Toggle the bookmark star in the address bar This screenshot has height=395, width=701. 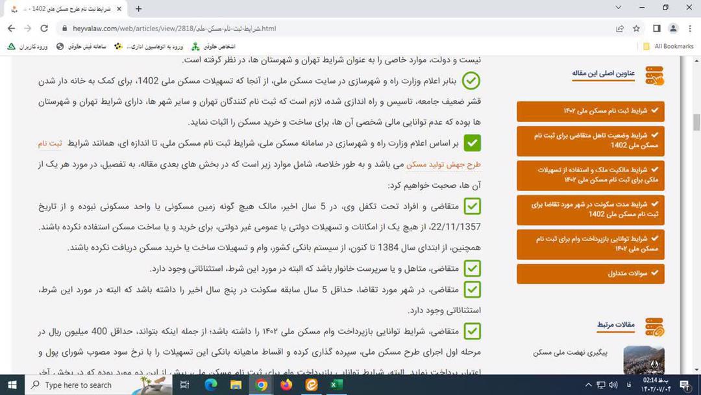tap(635, 29)
